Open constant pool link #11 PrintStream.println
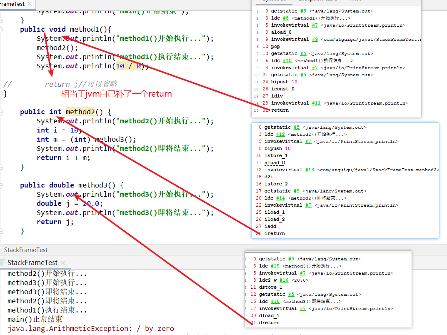This screenshot has height=335, width=447. coord(316,103)
